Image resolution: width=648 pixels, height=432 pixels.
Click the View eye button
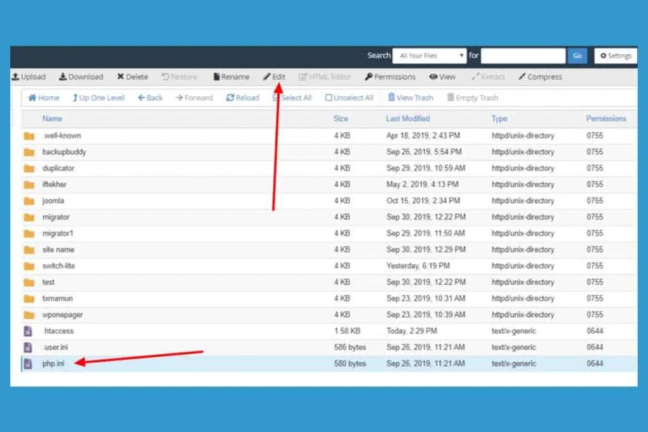tap(442, 77)
